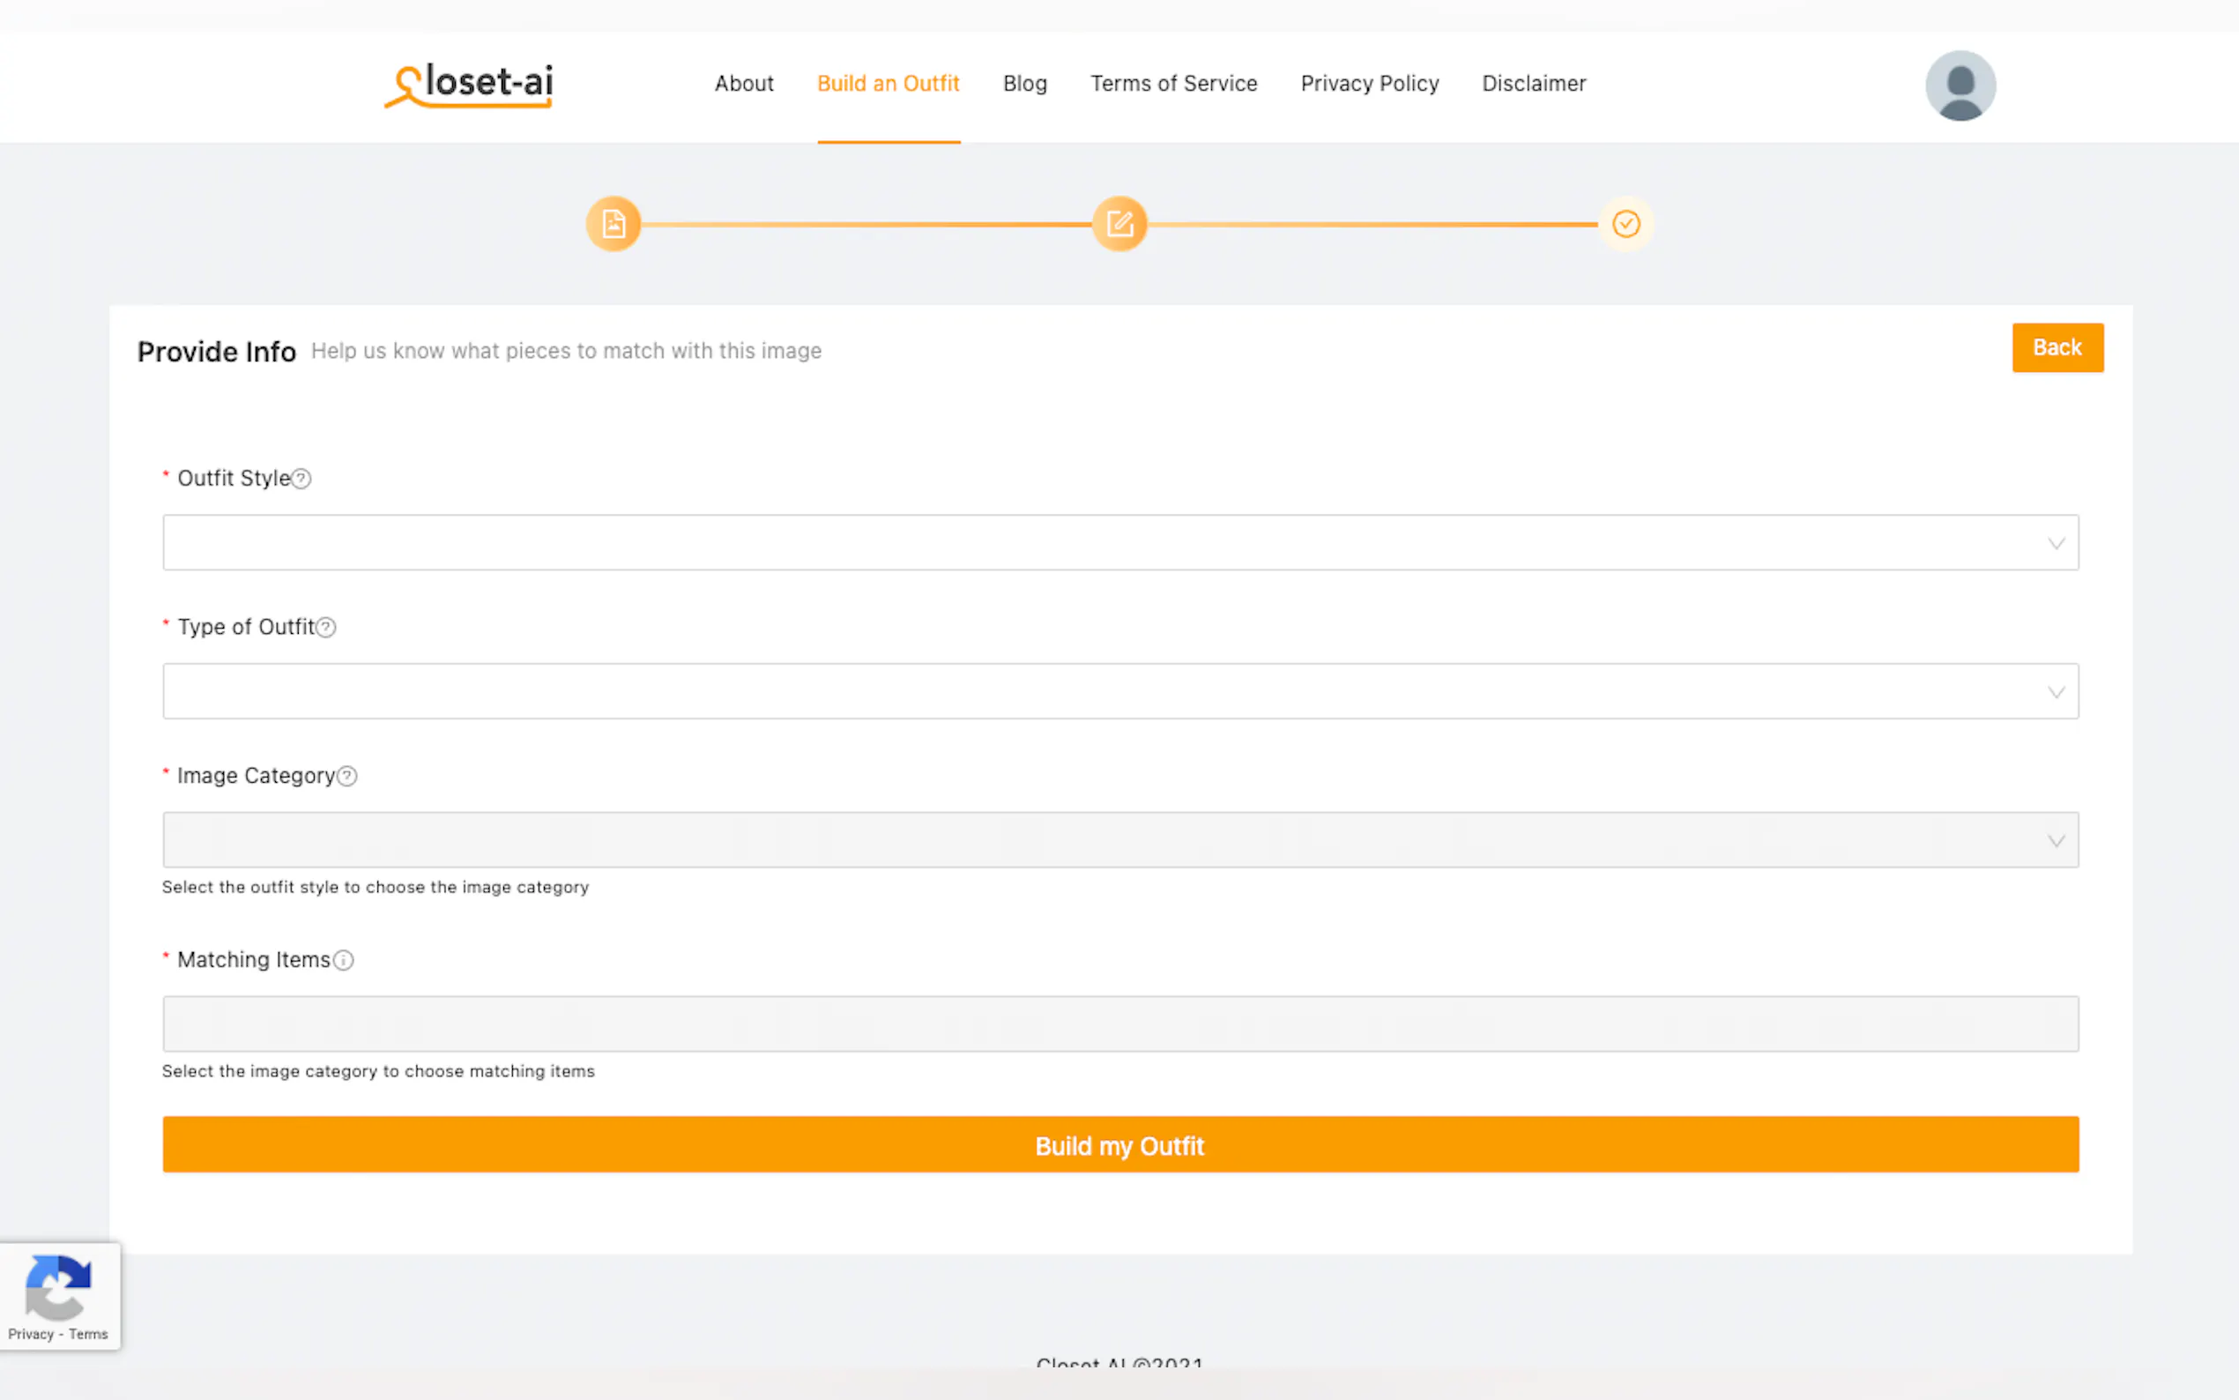Expand the Outfit Style dropdown
Image resolution: width=2239 pixels, height=1400 pixels.
pyautogui.click(x=1120, y=542)
